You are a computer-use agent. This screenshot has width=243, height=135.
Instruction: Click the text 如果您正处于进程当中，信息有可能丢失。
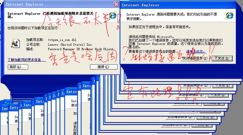(159, 27)
